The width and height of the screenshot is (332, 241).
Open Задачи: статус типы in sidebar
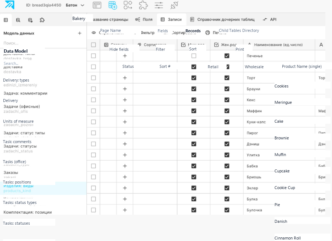(x=24, y=133)
